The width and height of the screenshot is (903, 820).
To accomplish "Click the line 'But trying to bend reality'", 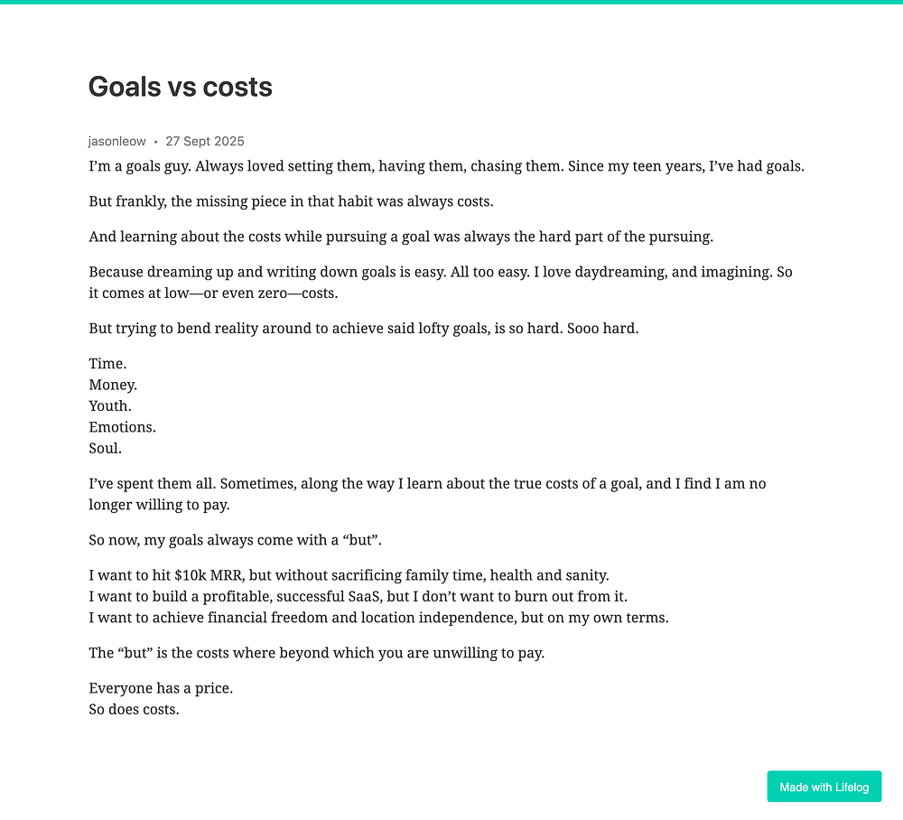I will click(363, 328).
